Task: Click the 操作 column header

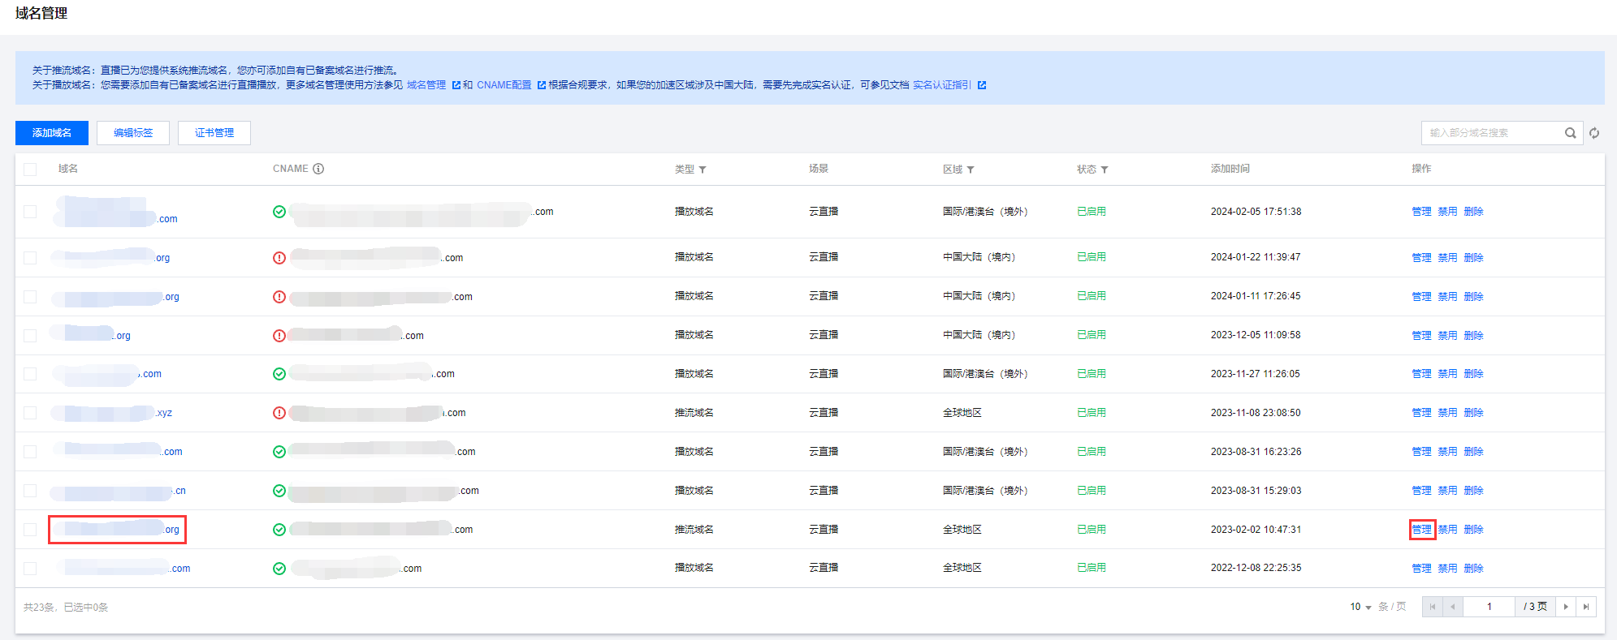Action: coord(1421,169)
